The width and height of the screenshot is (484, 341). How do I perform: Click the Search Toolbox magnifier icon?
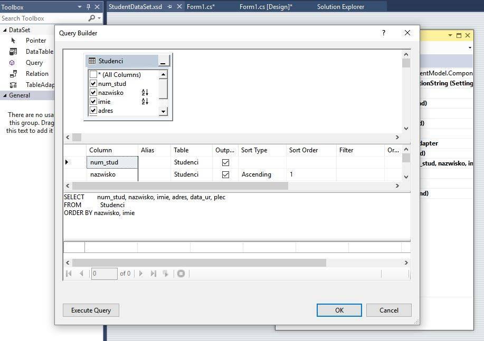[91, 18]
